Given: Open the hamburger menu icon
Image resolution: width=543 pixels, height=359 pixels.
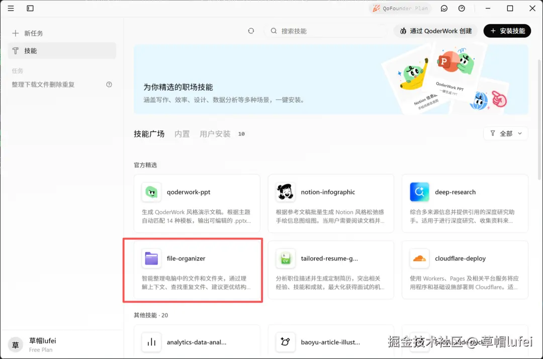Looking at the screenshot, I should point(11,8).
